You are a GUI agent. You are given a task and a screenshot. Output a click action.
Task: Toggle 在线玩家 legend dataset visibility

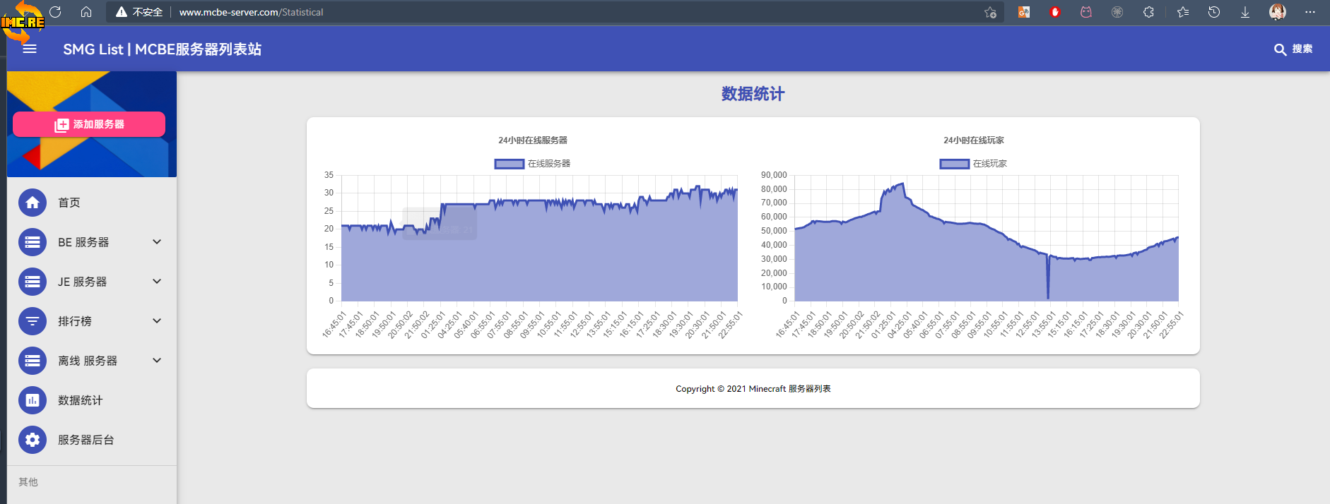[x=954, y=164]
